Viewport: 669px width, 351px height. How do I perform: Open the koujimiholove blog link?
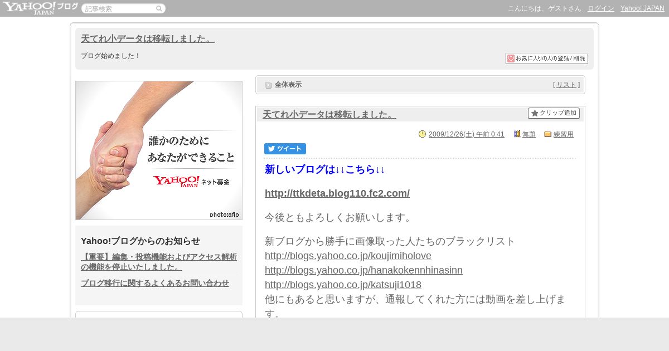point(348,256)
